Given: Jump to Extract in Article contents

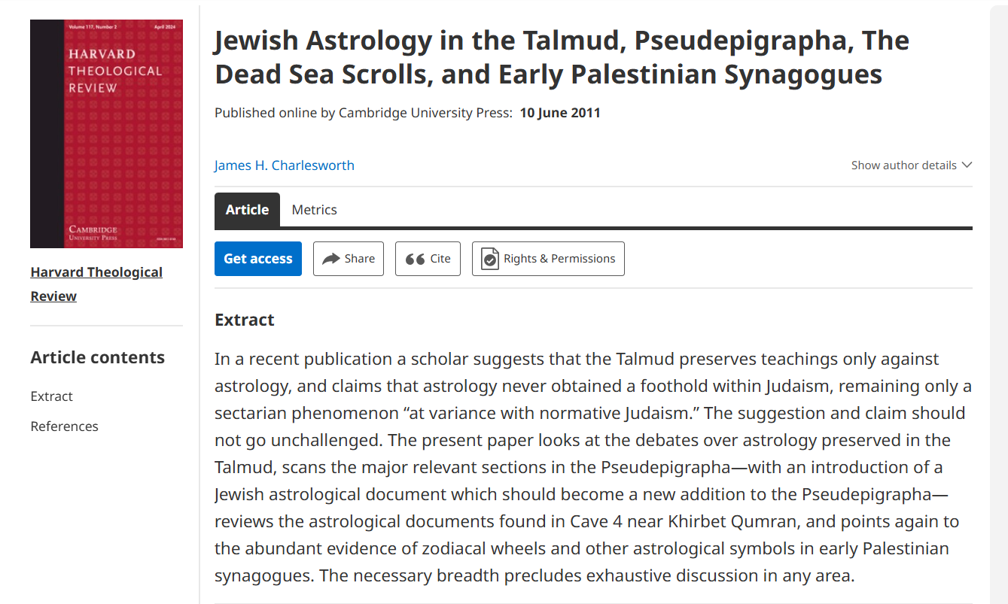Looking at the screenshot, I should (52, 396).
